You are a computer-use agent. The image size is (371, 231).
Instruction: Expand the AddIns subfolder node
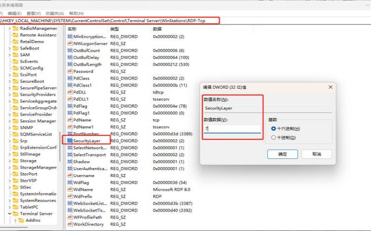15,221
